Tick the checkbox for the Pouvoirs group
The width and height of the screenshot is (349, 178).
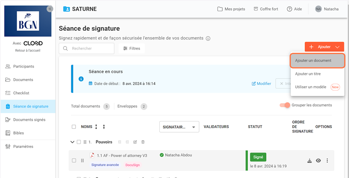(x=79, y=142)
